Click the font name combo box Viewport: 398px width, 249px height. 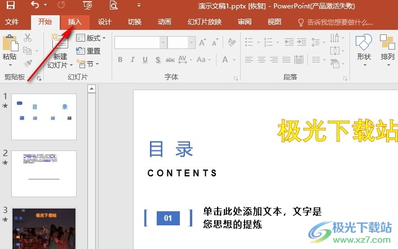pyautogui.click(x=141, y=42)
